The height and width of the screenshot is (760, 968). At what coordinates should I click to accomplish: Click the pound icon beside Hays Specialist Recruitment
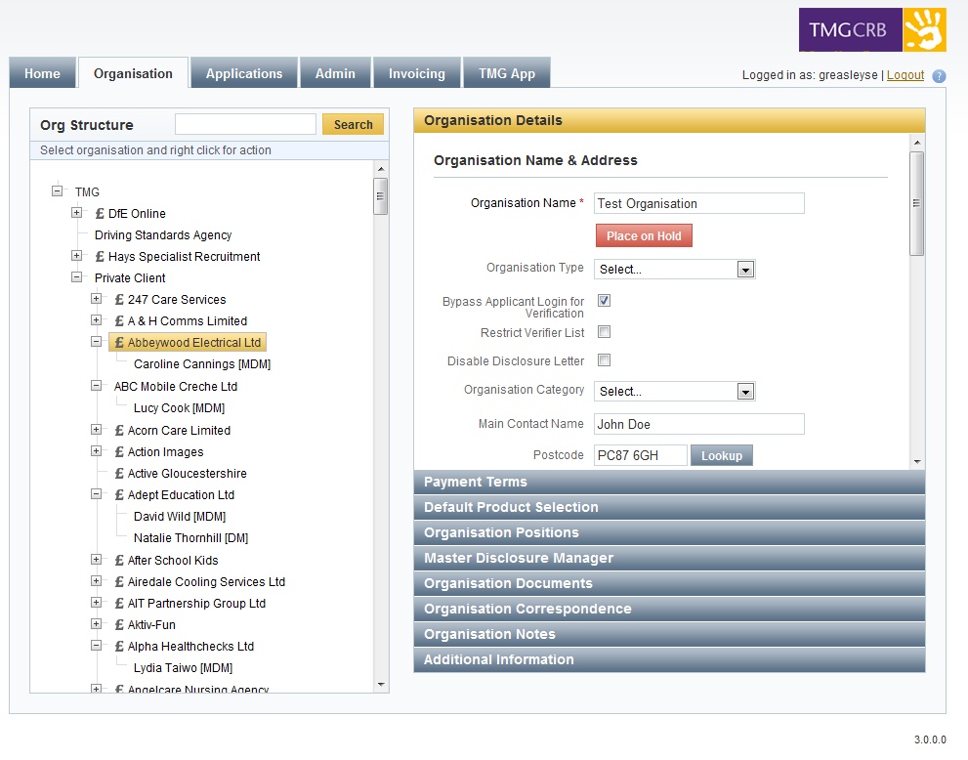(100, 256)
